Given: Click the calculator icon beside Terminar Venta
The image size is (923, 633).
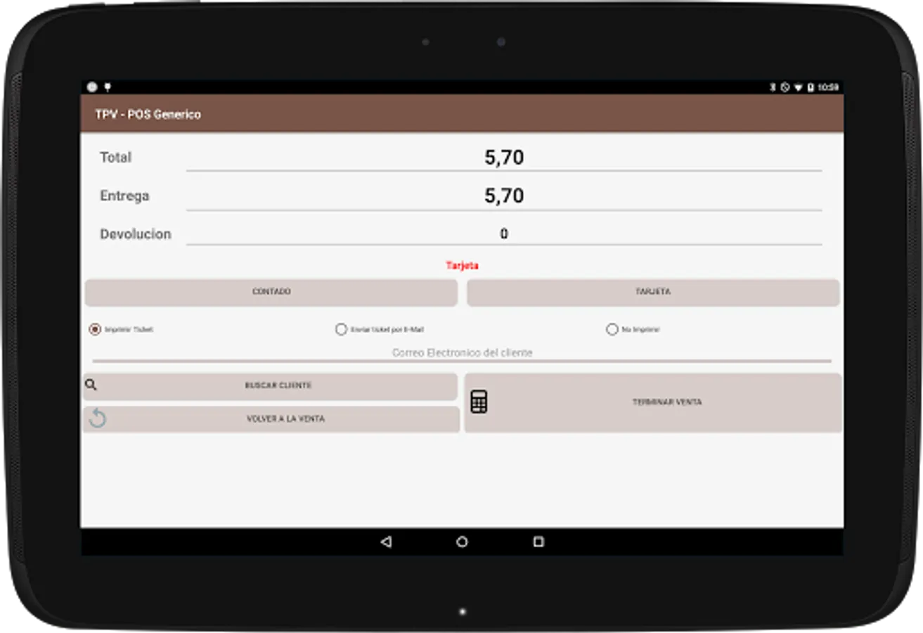Looking at the screenshot, I should (479, 402).
